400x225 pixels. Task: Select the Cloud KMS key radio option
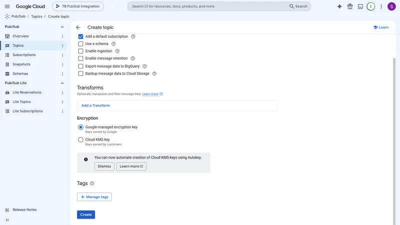click(x=80, y=139)
